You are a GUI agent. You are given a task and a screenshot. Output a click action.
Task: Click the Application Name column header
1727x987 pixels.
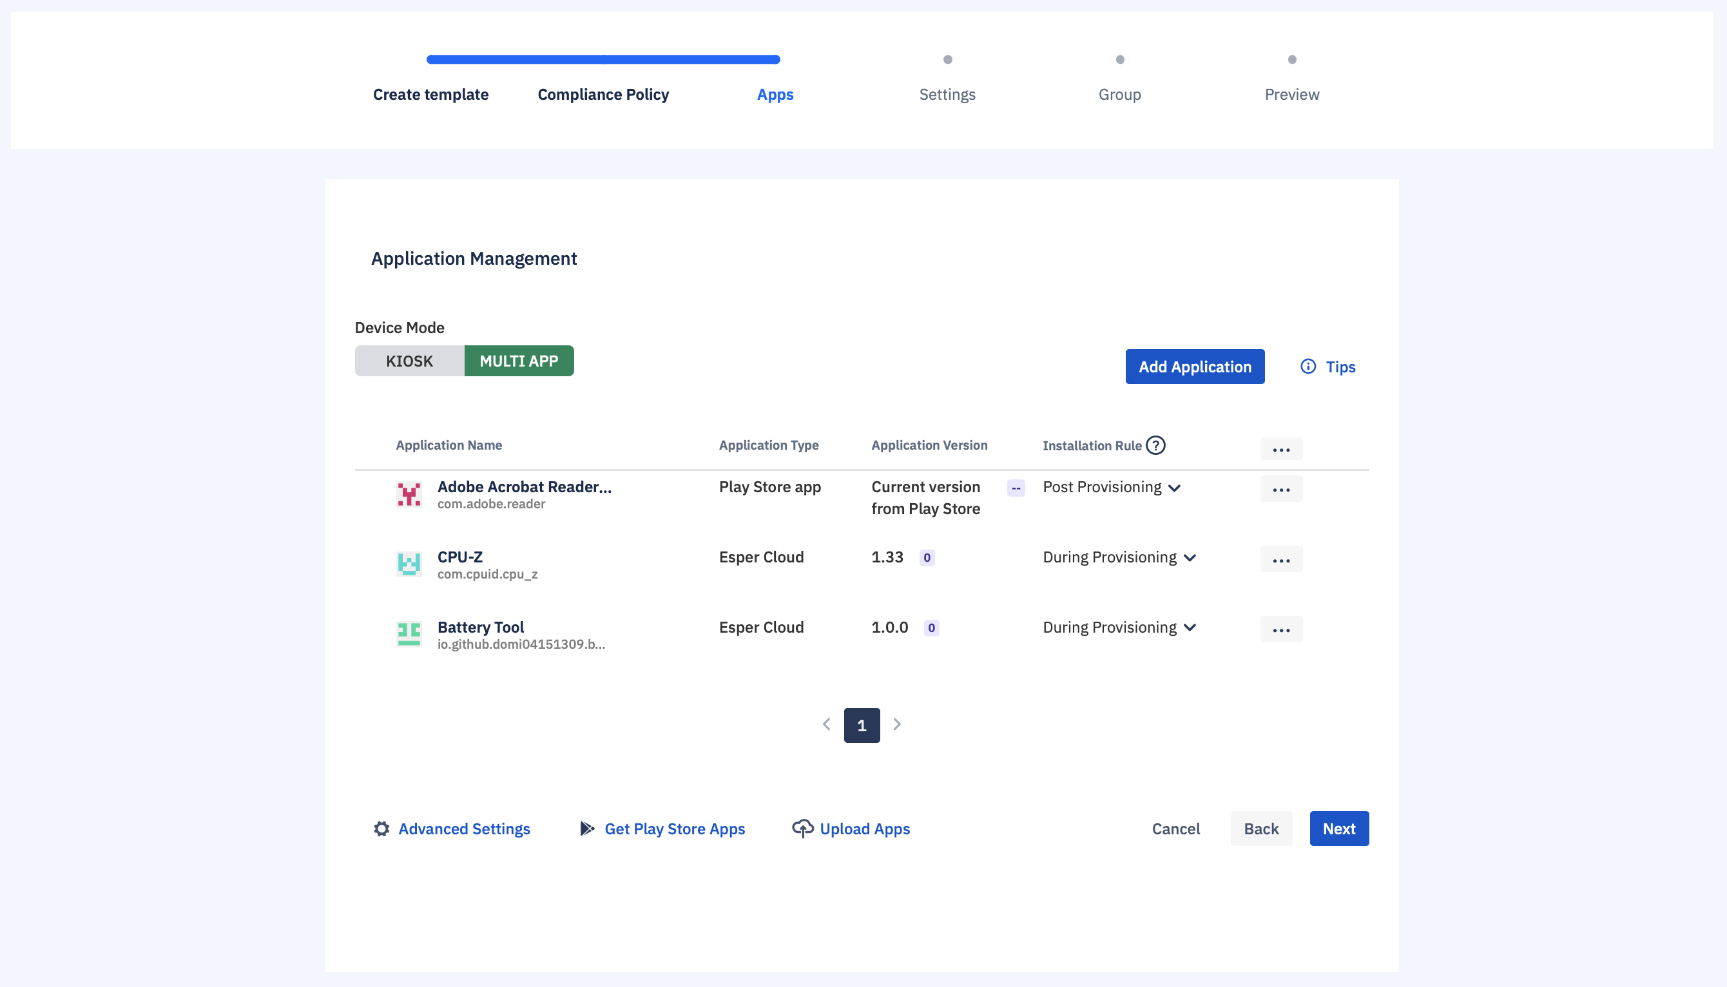click(449, 445)
